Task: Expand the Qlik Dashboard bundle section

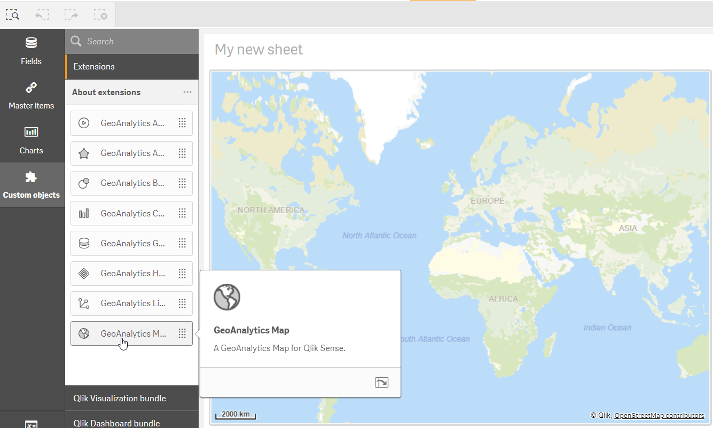Action: (116, 423)
